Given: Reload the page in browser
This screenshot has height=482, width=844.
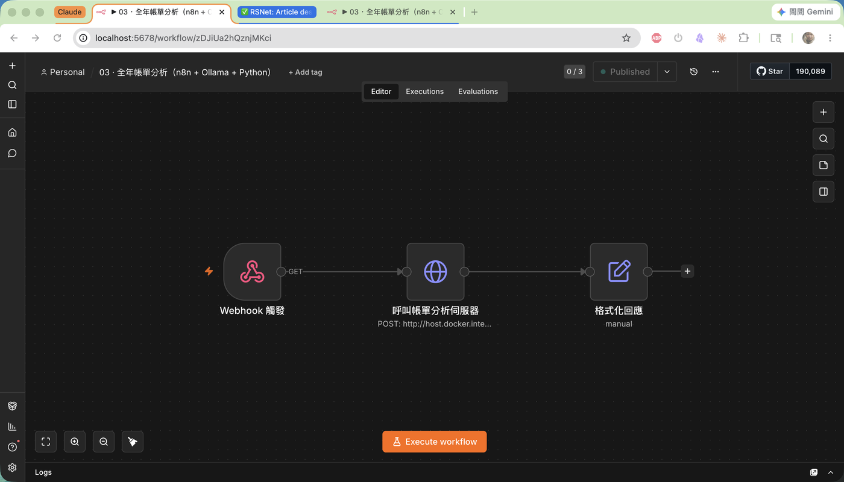Looking at the screenshot, I should 57,38.
